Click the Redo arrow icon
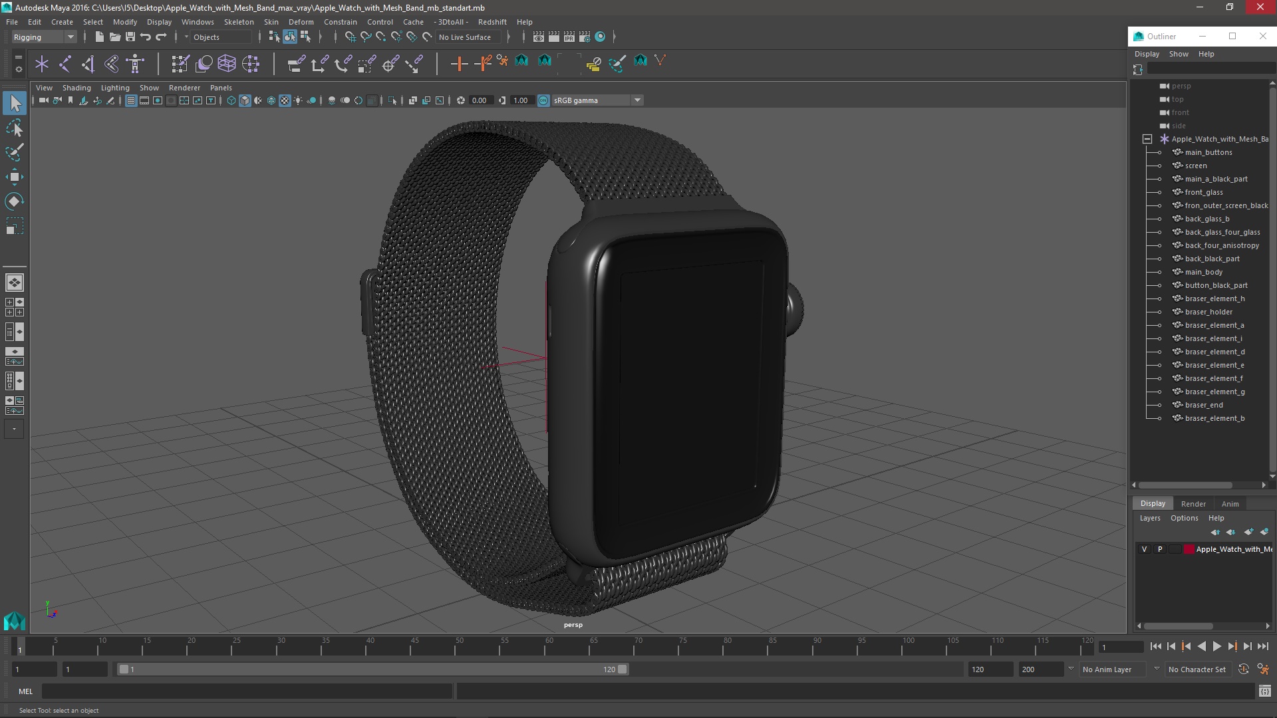The image size is (1277, 718). [161, 37]
